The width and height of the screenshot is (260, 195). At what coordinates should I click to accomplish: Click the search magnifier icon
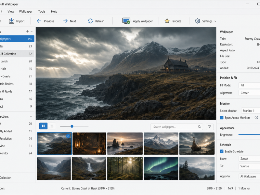(x=199, y=127)
